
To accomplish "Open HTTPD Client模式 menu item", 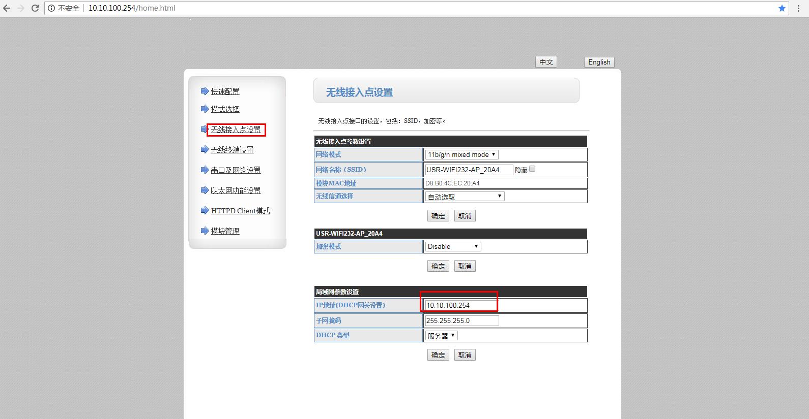I will [240, 211].
